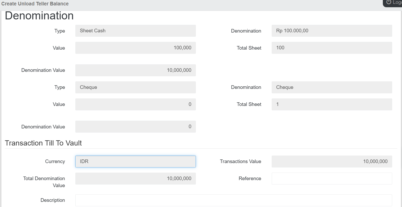The width and height of the screenshot is (402, 207).
Task: Click the Rp 100.000,00 Denomination field
Action: pyautogui.click(x=332, y=31)
